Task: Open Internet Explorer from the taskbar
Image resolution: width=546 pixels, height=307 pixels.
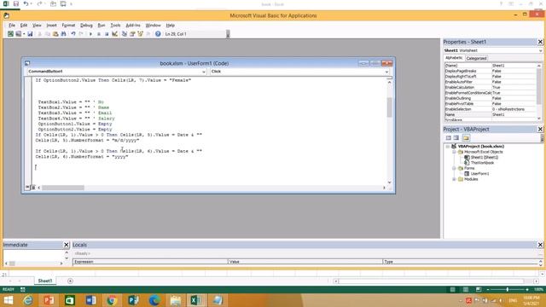Action: (x=28, y=300)
